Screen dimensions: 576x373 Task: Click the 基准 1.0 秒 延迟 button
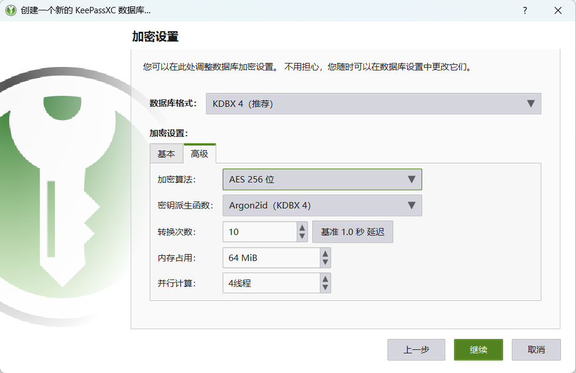click(353, 232)
